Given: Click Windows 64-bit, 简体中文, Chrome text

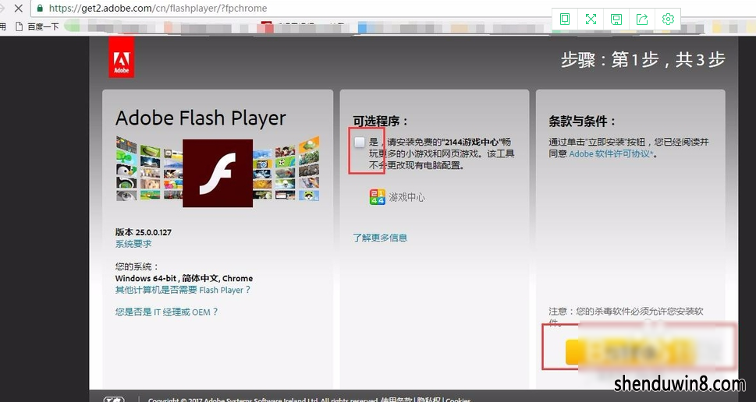Looking at the screenshot, I should [x=183, y=278].
